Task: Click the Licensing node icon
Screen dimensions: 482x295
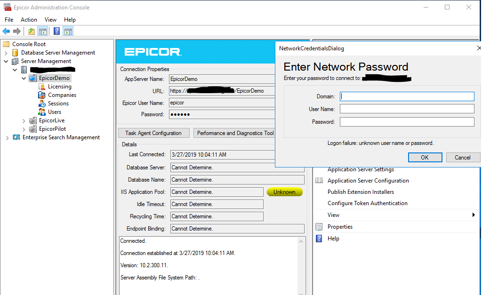Action: [42, 87]
